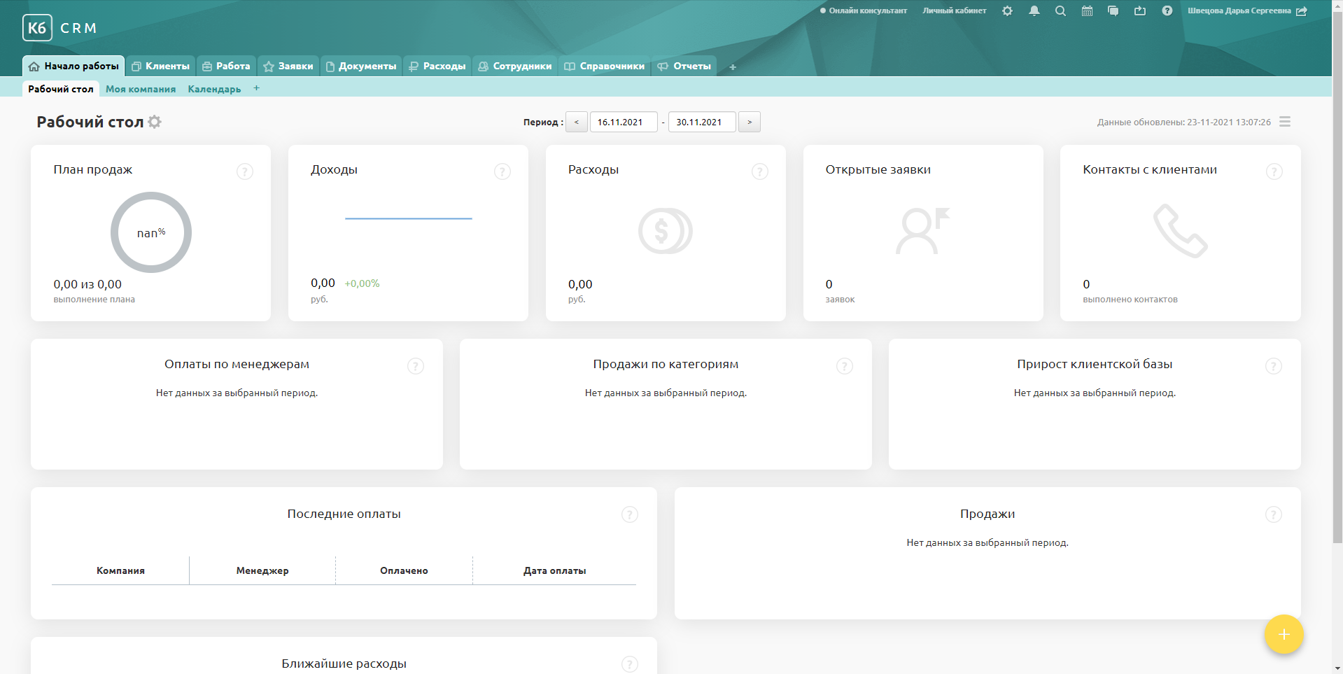Open the calendar icon in header

pos(1087,10)
